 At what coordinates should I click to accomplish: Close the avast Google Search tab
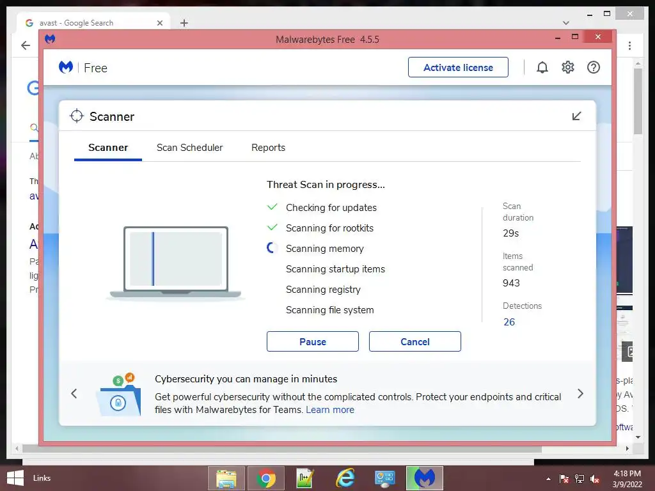tap(159, 23)
